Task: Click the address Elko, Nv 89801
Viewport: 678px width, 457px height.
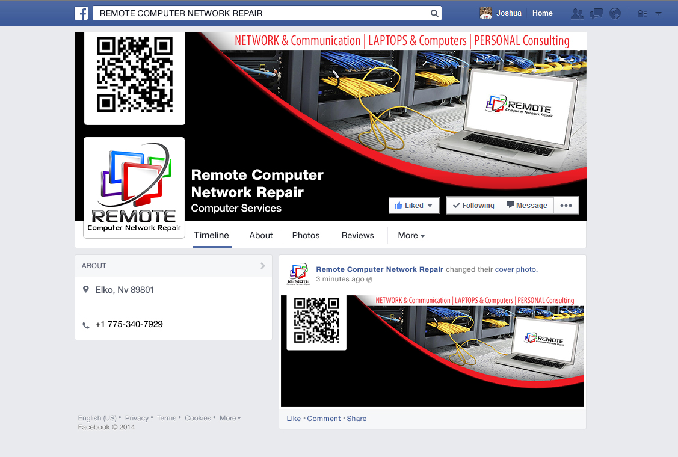Action: (x=125, y=290)
